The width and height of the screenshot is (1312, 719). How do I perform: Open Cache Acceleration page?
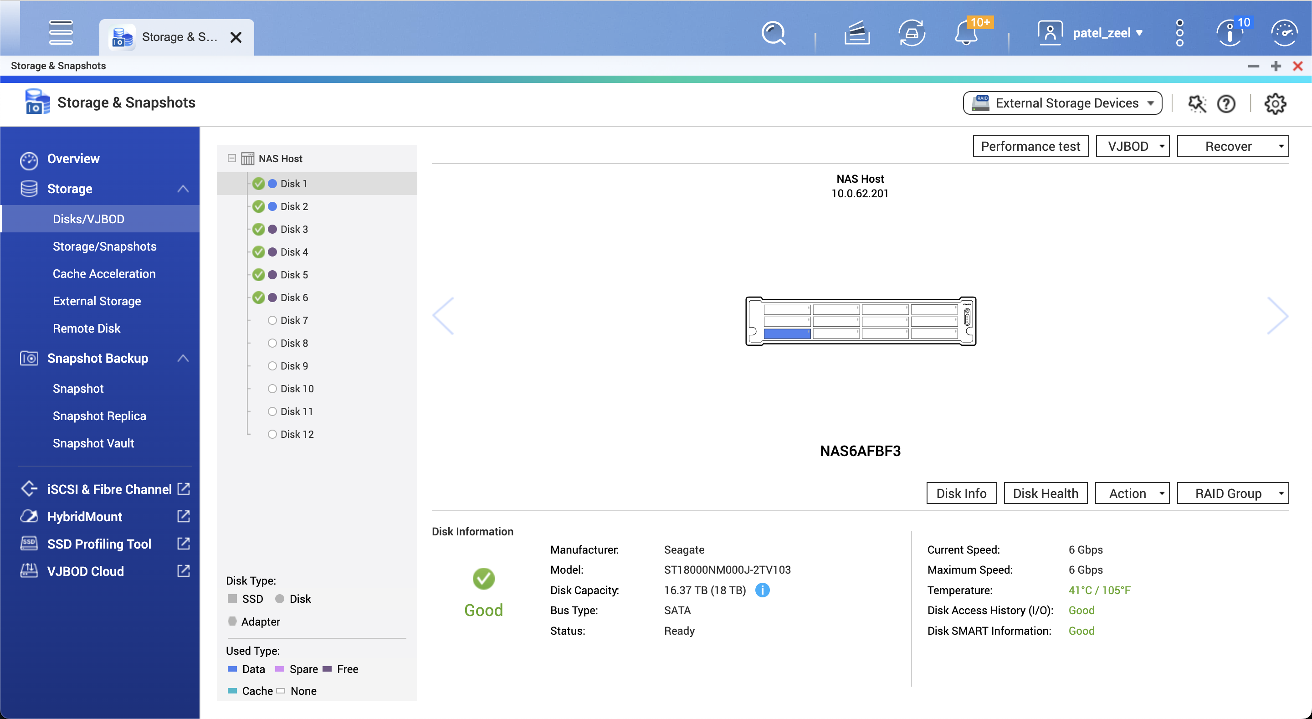click(104, 274)
